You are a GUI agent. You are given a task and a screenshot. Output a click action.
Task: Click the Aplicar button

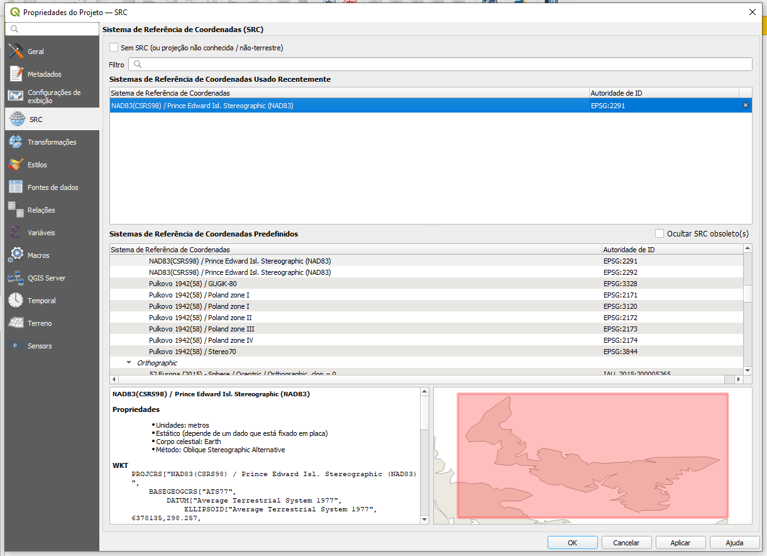click(x=680, y=543)
